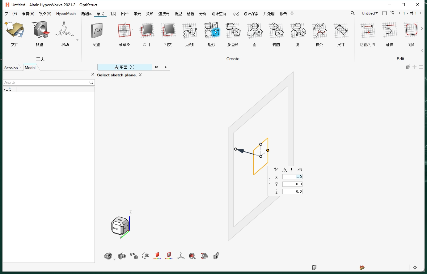This screenshot has width=427, height=274.
Task: Toggle the axis-system icon in vector popup
Action: pos(285,170)
